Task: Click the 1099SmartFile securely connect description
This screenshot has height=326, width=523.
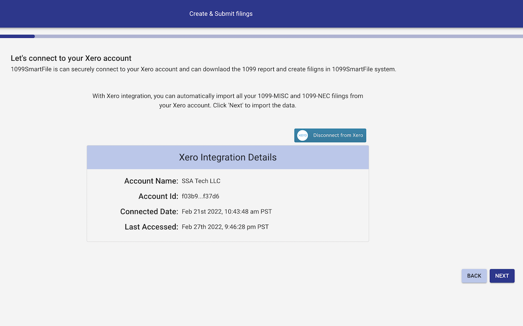Action: (x=203, y=69)
